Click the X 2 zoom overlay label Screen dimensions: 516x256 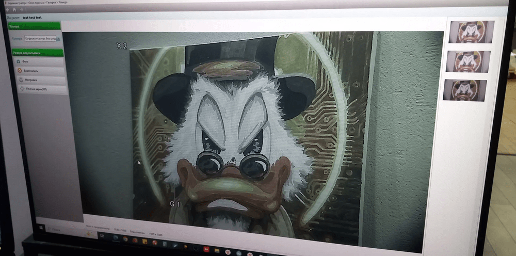pos(122,46)
